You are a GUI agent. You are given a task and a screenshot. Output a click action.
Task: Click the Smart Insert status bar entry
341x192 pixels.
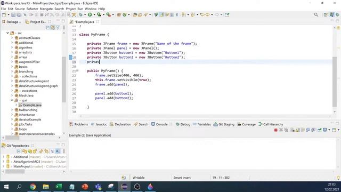(182, 178)
